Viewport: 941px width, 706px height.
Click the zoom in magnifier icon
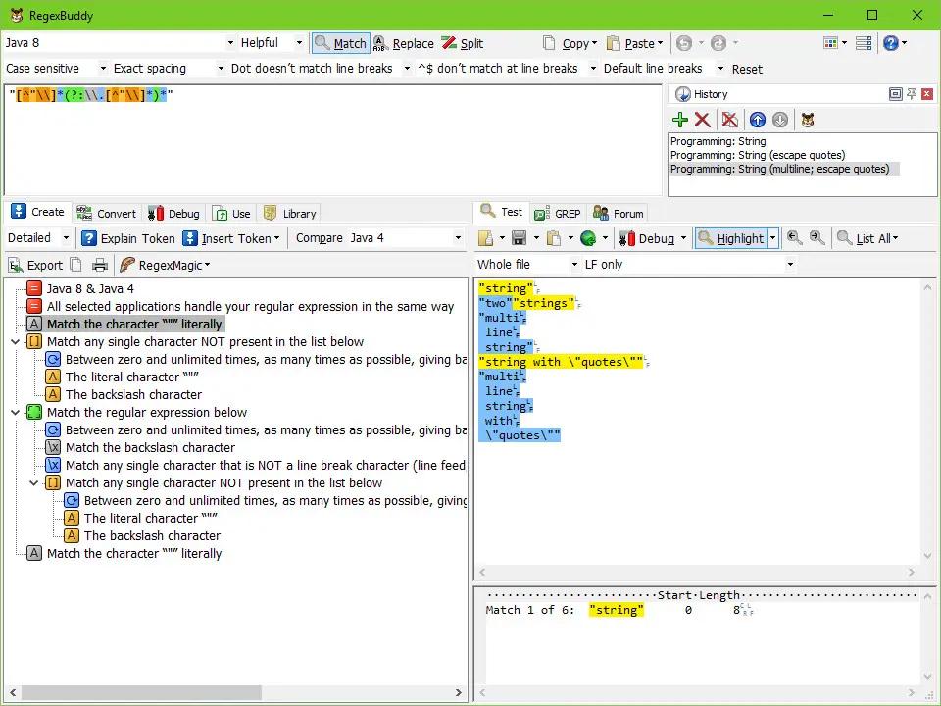coord(817,237)
